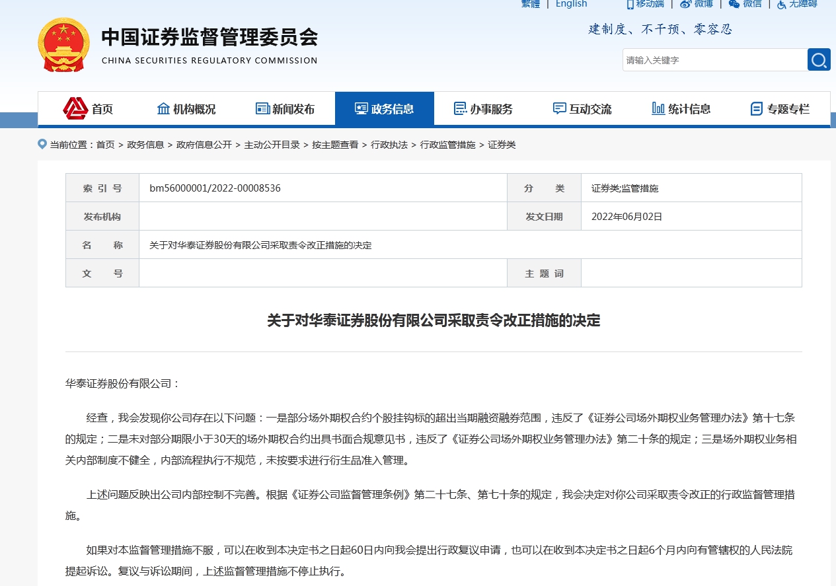
Task: Click the CHINA SECURITIES REGULATORY COMMISSION subtitle
Action: pos(209,61)
